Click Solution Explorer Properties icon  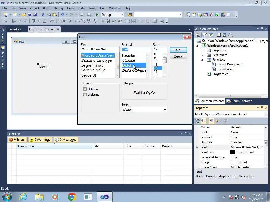pos(198,35)
